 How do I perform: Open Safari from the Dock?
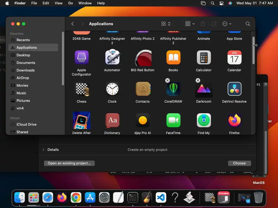[x=48, y=197]
